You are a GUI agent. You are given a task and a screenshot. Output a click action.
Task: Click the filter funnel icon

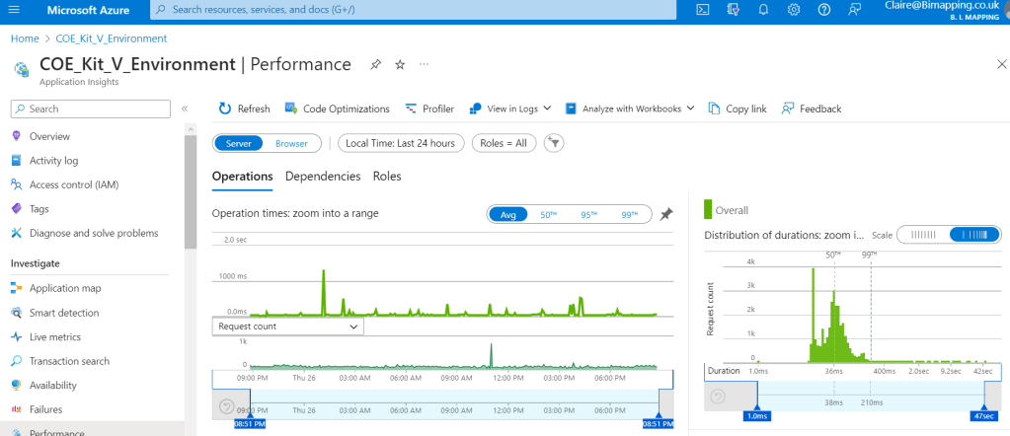pos(555,143)
